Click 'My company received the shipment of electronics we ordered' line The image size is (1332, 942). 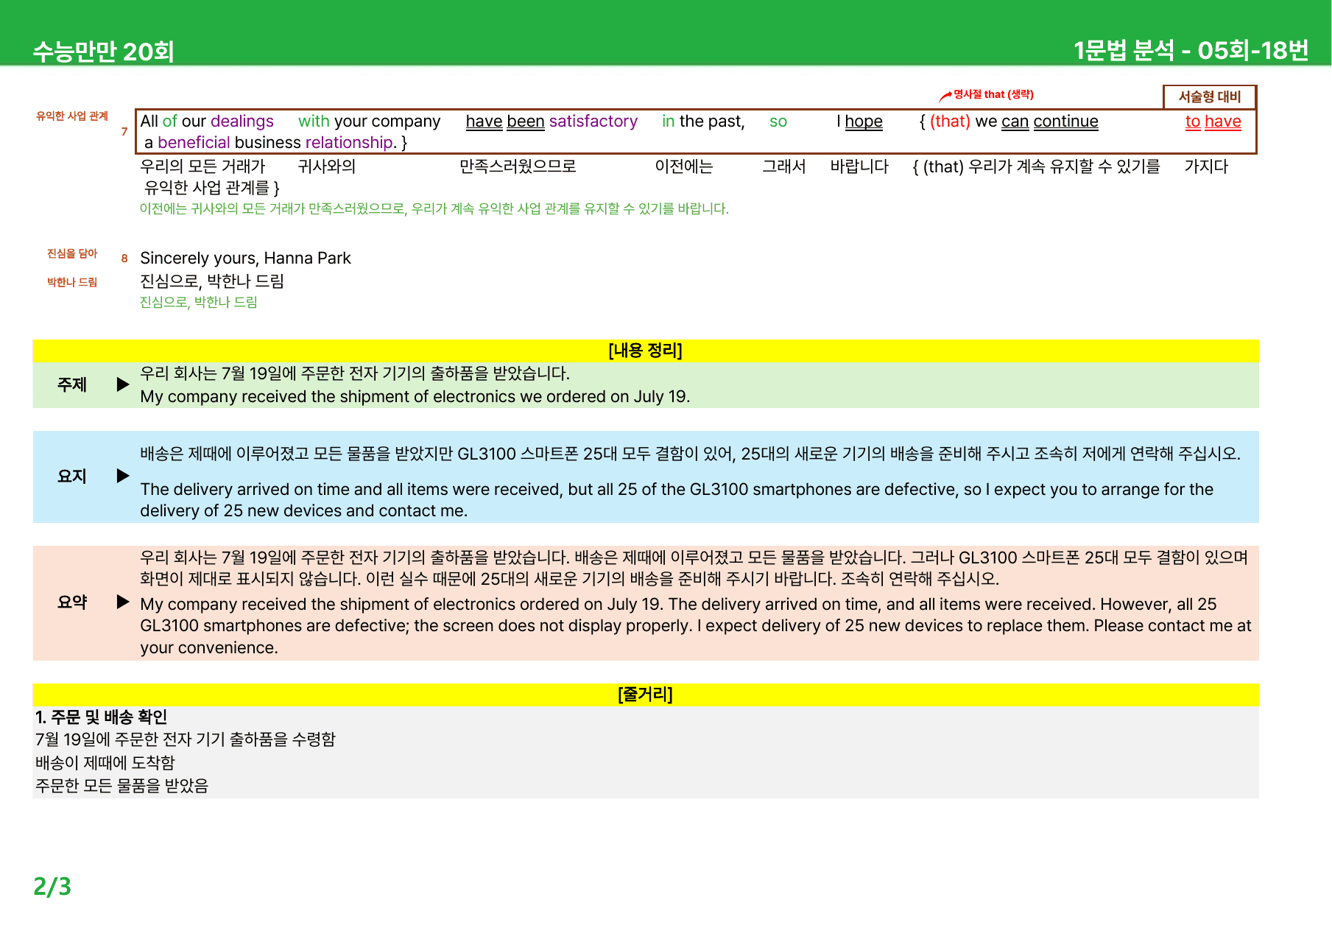[x=415, y=397]
